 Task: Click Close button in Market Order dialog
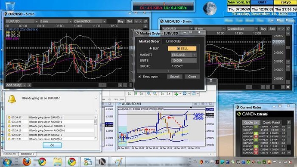coord(192,77)
